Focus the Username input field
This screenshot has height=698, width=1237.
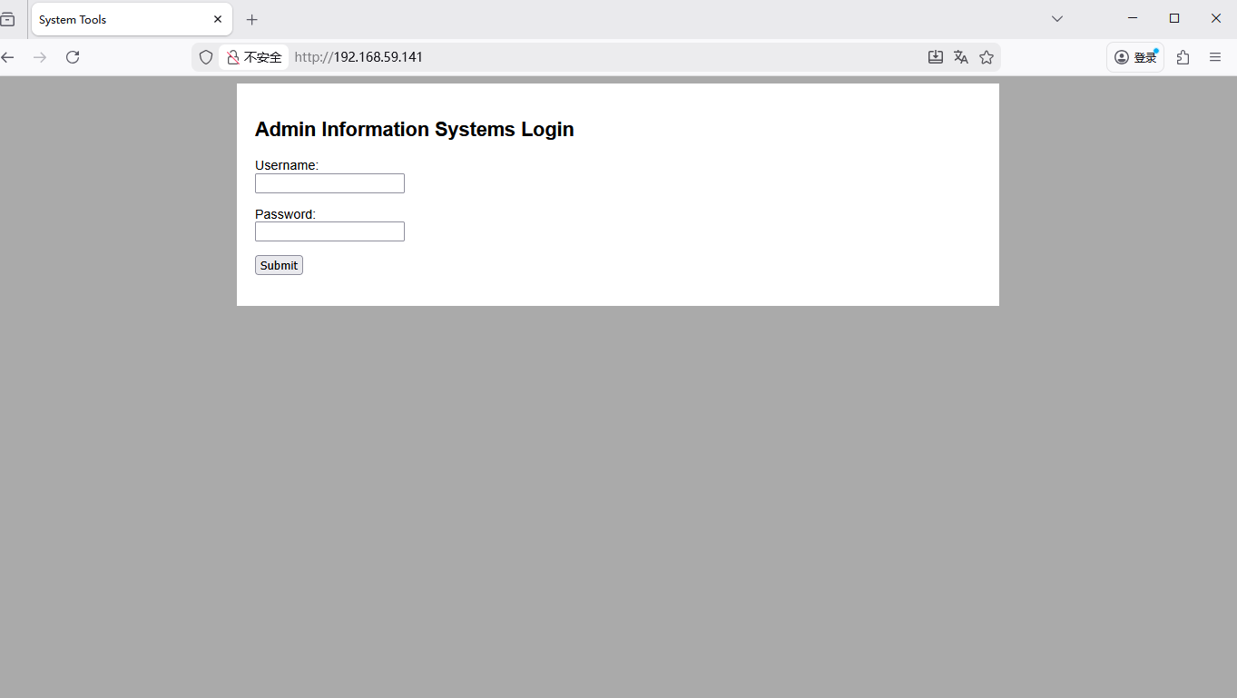pos(329,183)
